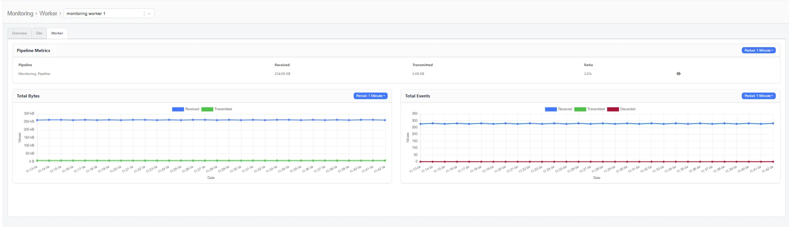The height and width of the screenshot is (227, 789).
Task: Click the 254.00 KB received value
Action: (283, 74)
